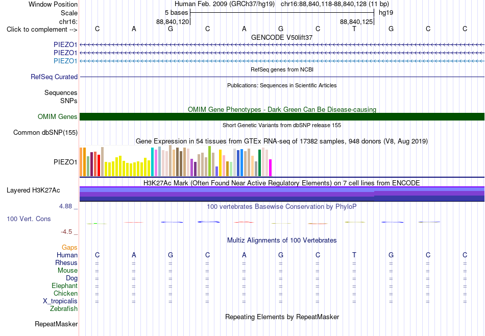
Task: Select the Rhesus species label
Action: coord(66,263)
